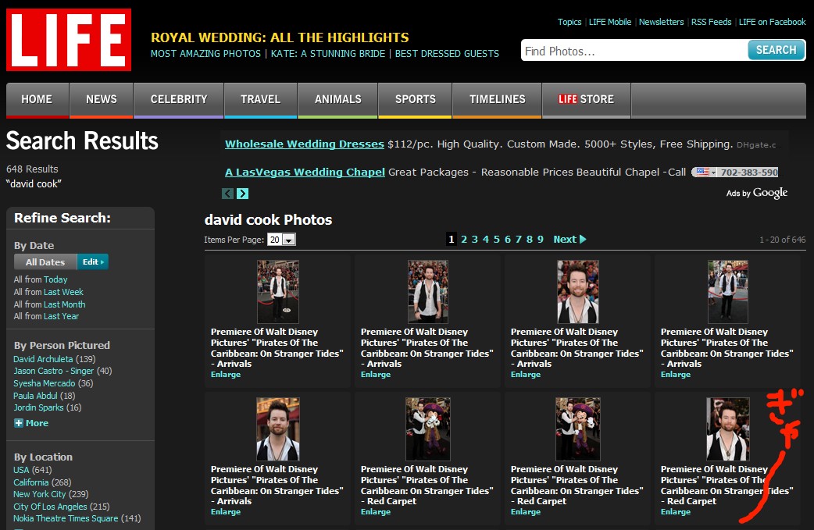814x530 pixels.
Task: Filter by person Syesha Mercado
Action: pyautogui.click(x=44, y=383)
